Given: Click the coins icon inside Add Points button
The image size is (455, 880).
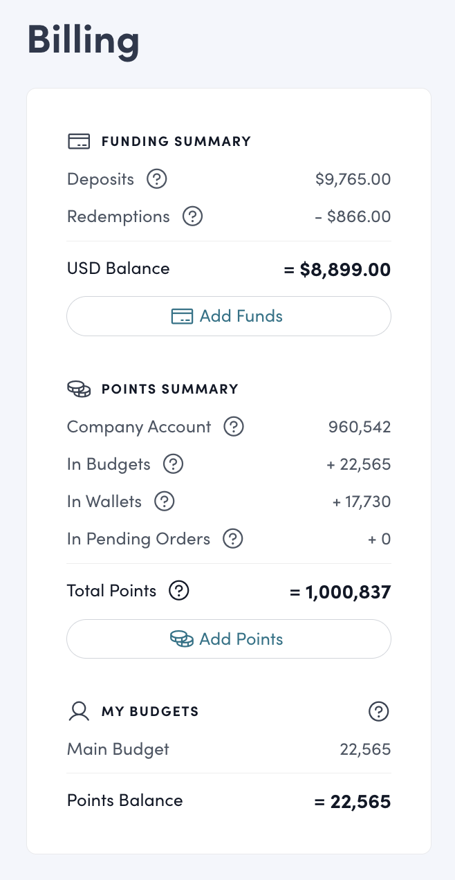Looking at the screenshot, I should [183, 639].
